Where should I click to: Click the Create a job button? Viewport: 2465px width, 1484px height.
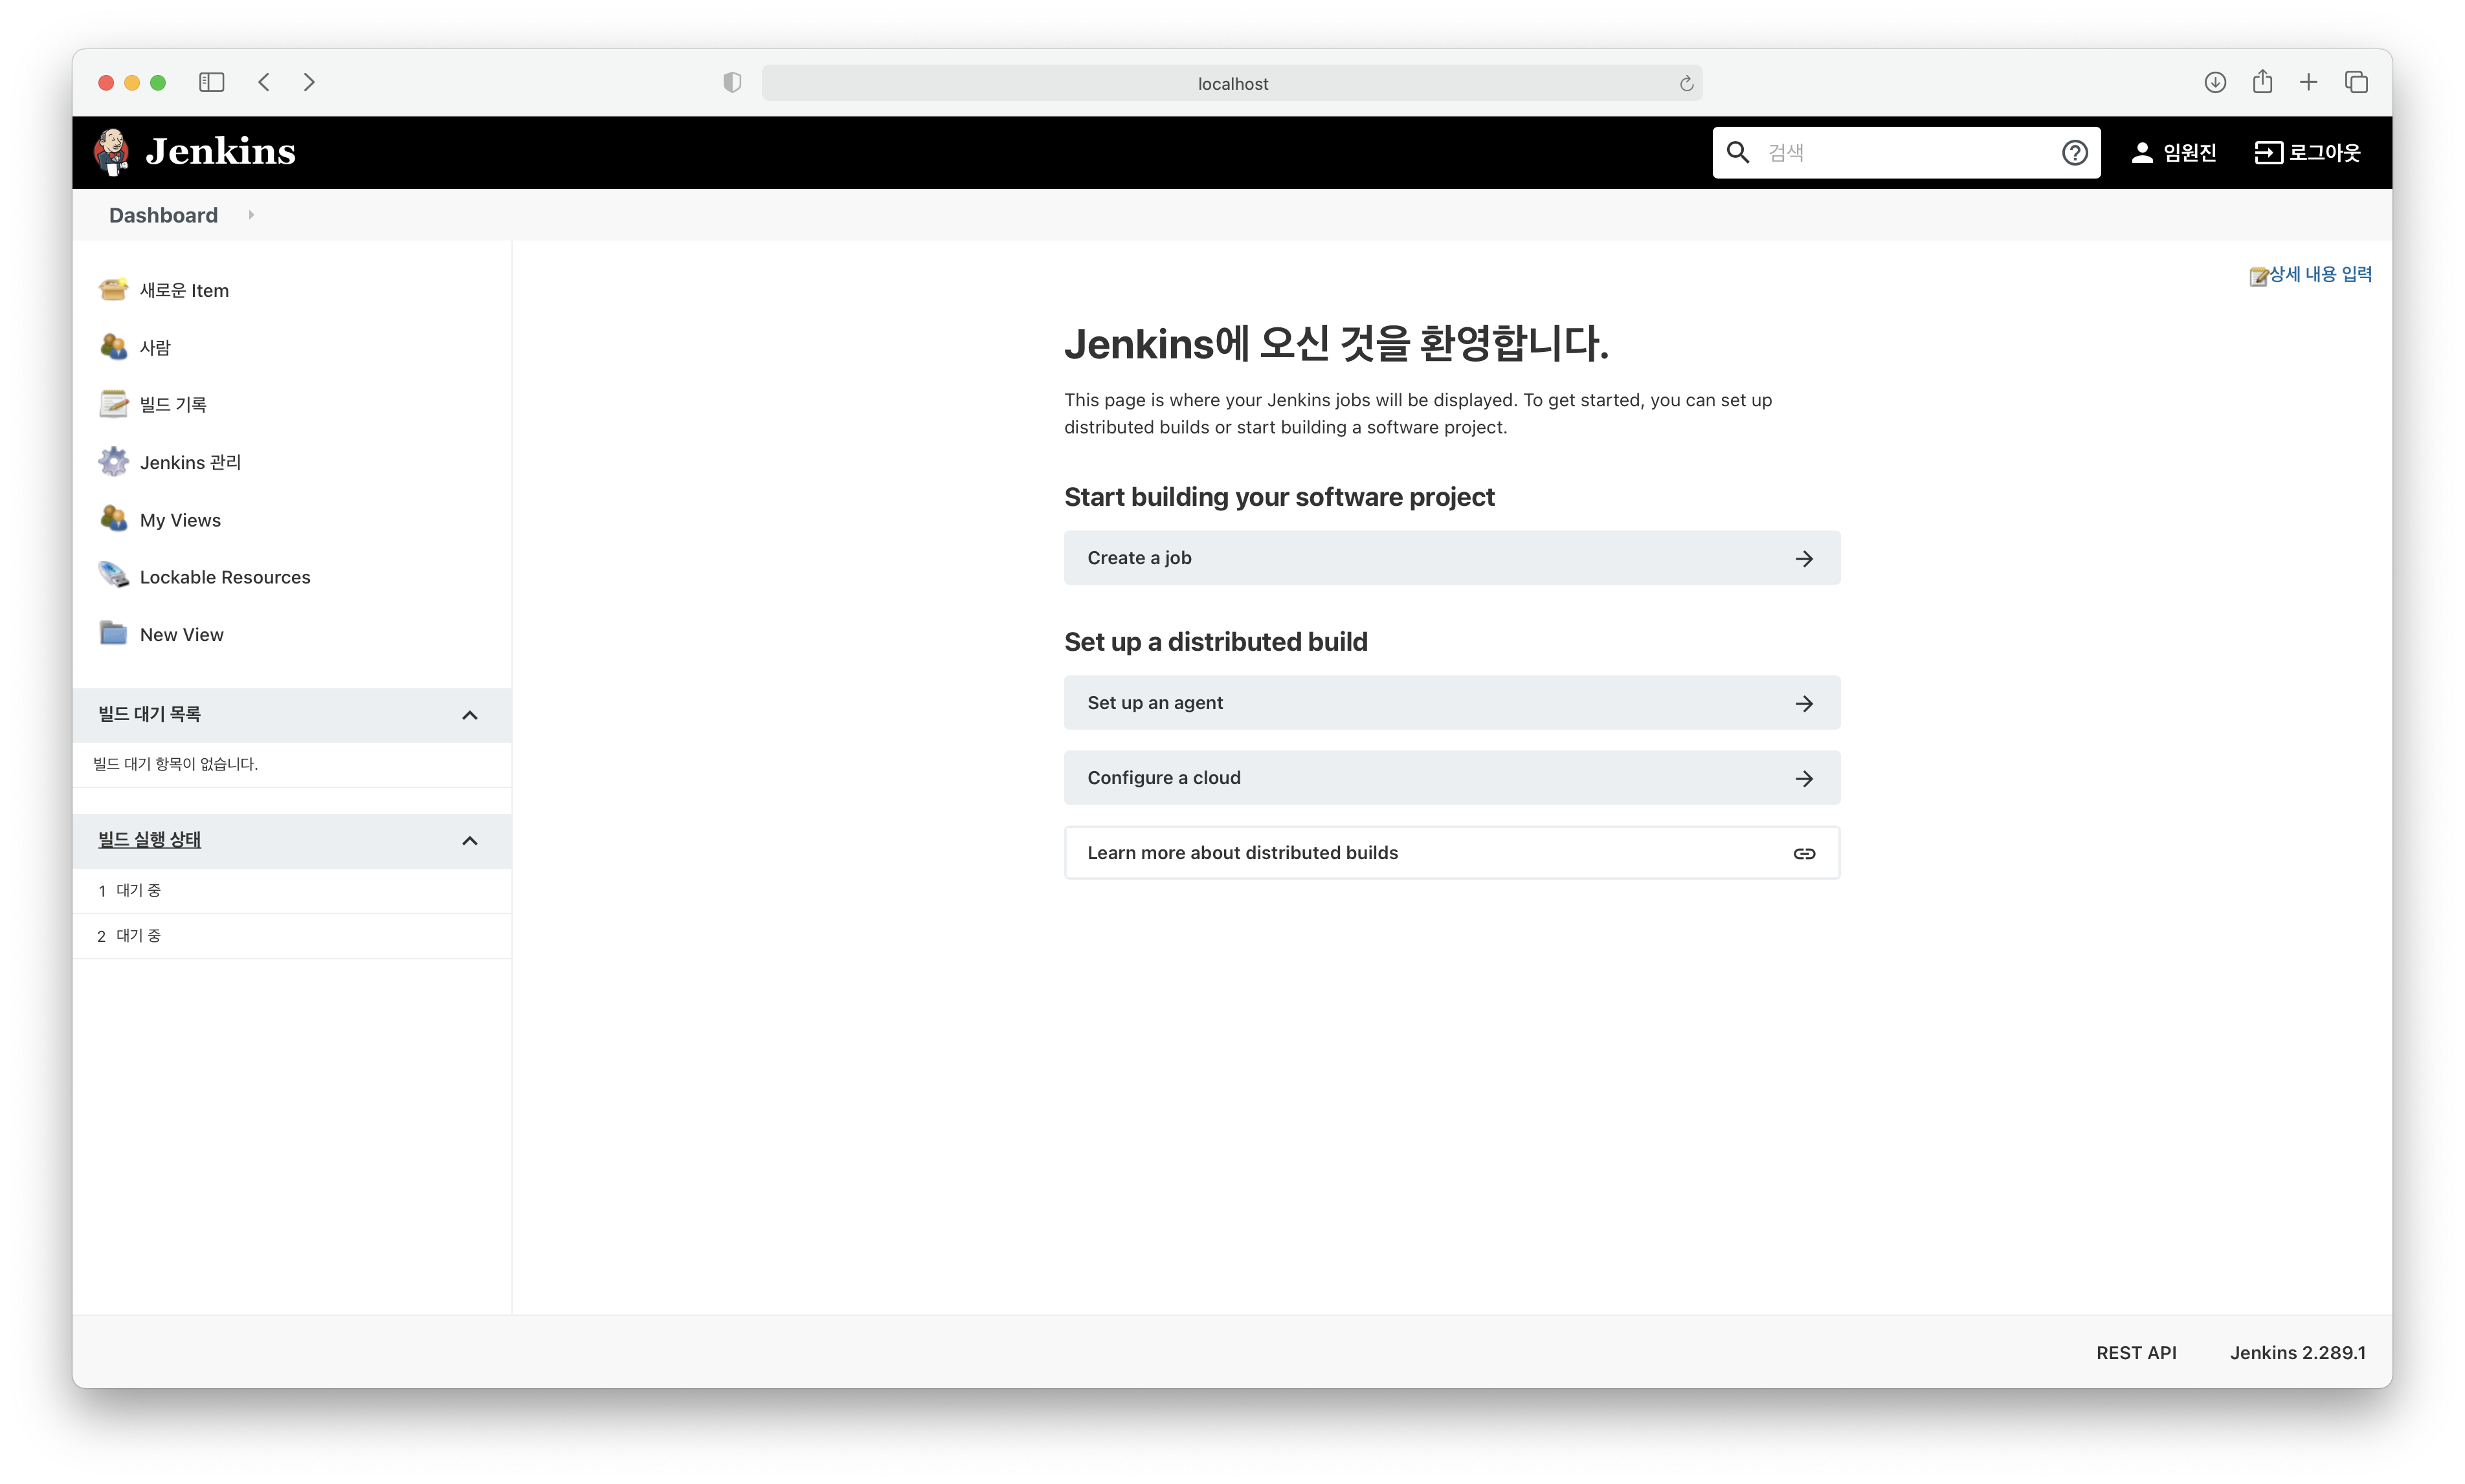click(x=1451, y=558)
